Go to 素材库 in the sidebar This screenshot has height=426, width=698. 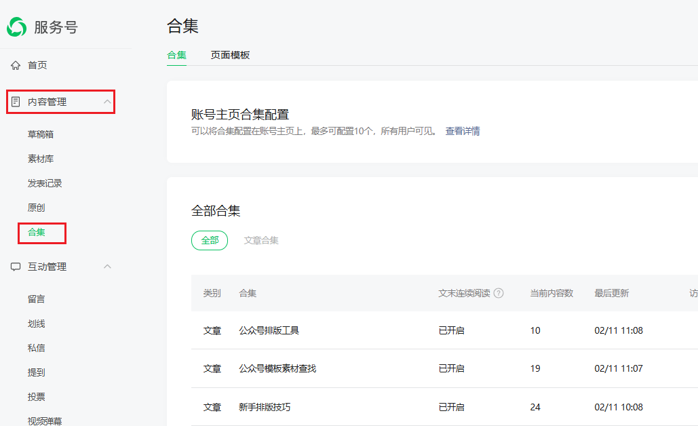point(41,159)
